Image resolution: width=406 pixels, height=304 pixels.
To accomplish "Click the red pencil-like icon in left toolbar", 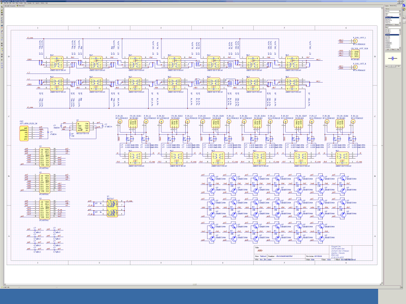I will click(x=2, y=27).
